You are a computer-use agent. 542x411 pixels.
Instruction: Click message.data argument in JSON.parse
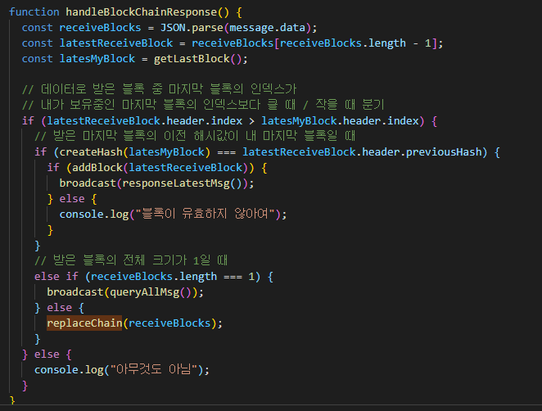click(268, 28)
